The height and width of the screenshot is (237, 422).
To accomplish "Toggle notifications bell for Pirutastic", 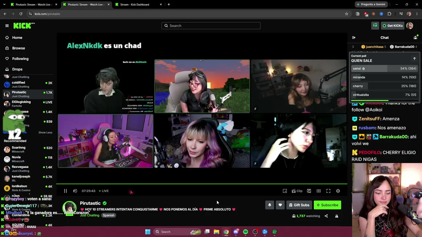I will click(269, 205).
